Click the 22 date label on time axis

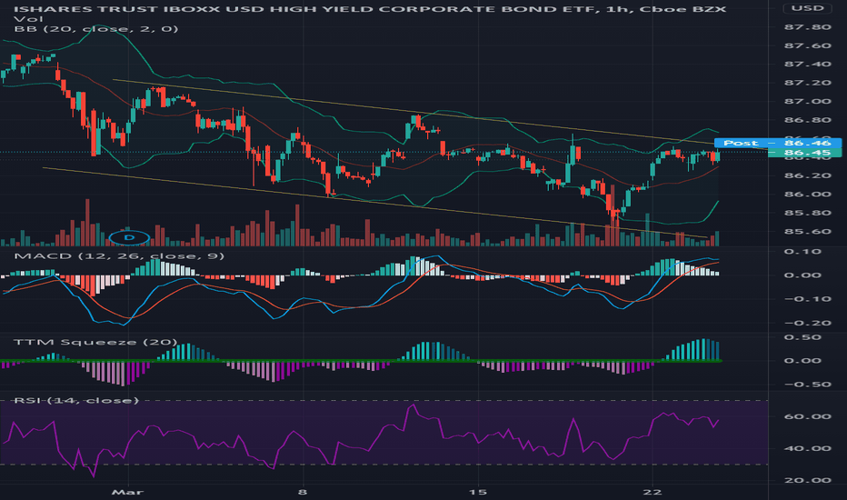coord(653,492)
